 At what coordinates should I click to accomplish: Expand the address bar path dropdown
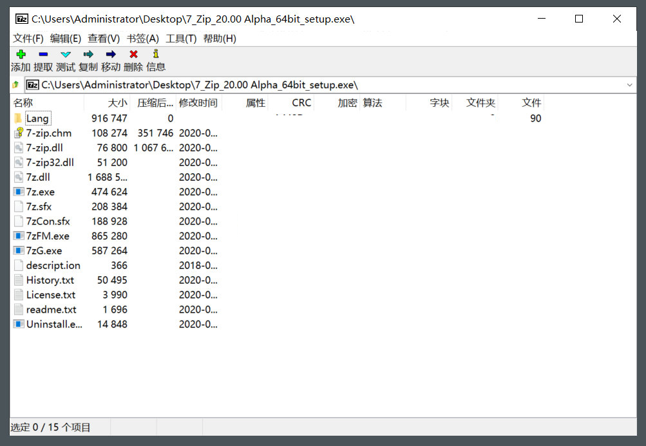coord(629,85)
